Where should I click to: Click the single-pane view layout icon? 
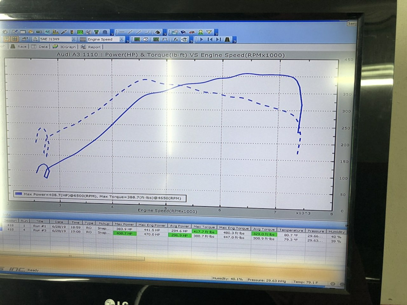pos(6,39)
